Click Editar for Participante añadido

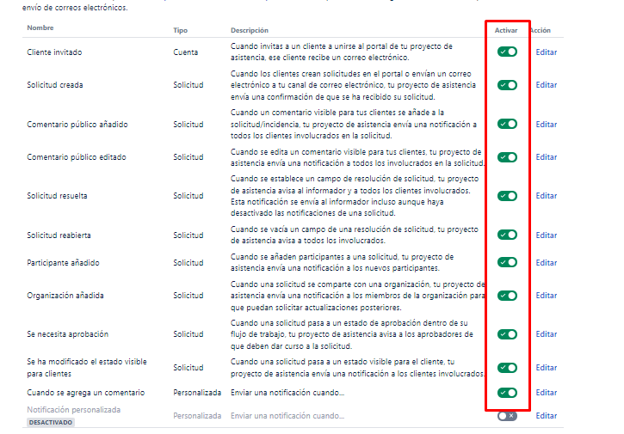546,262
